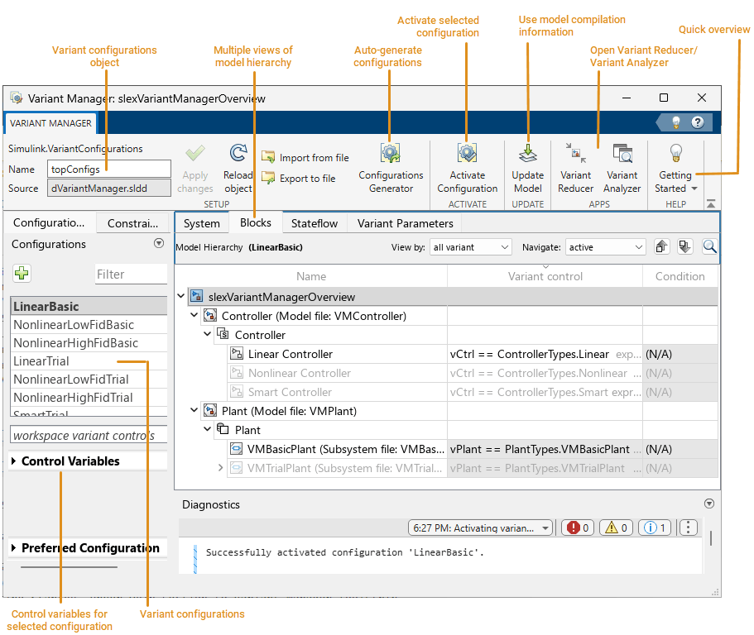Click the lightbulb icon in the blue title strip
Image resolution: width=754 pixels, height=635 pixels.
coord(675,122)
